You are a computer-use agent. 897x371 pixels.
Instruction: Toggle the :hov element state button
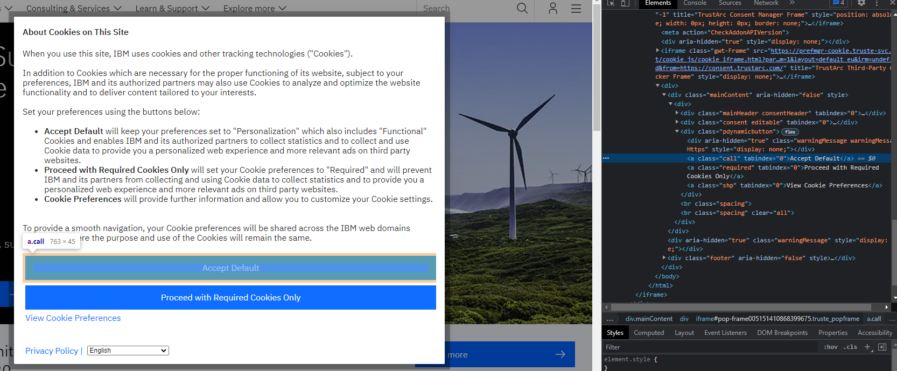pyautogui.click(x=830, y=347)
